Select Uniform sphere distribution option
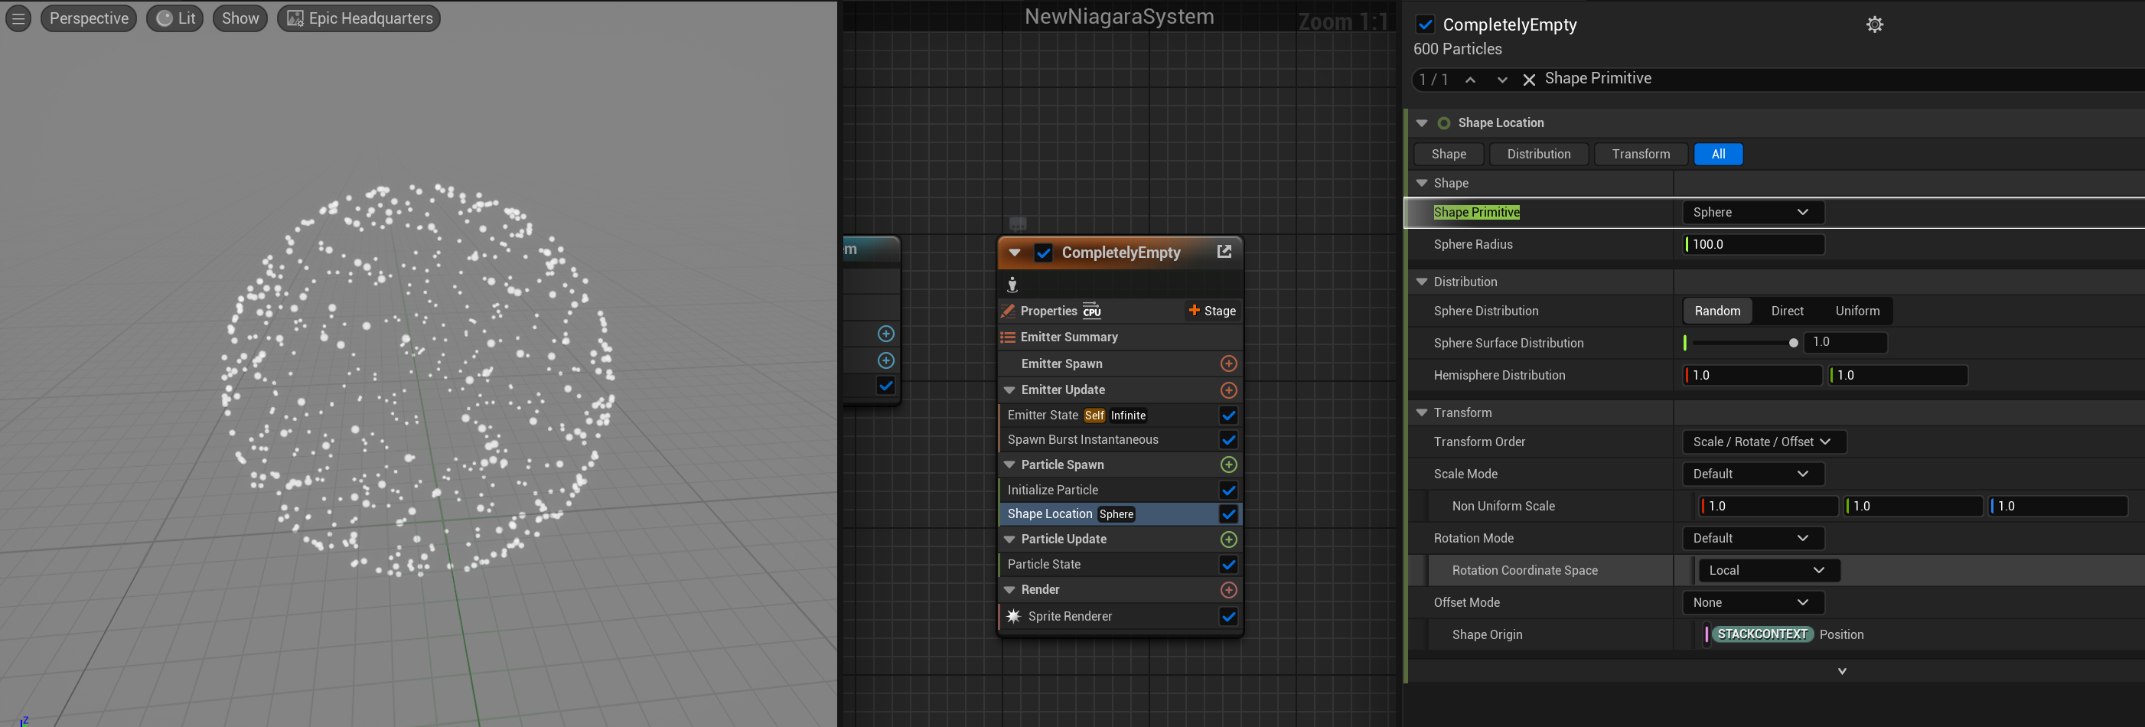The image size is (2145, 727). (1857, 311)
